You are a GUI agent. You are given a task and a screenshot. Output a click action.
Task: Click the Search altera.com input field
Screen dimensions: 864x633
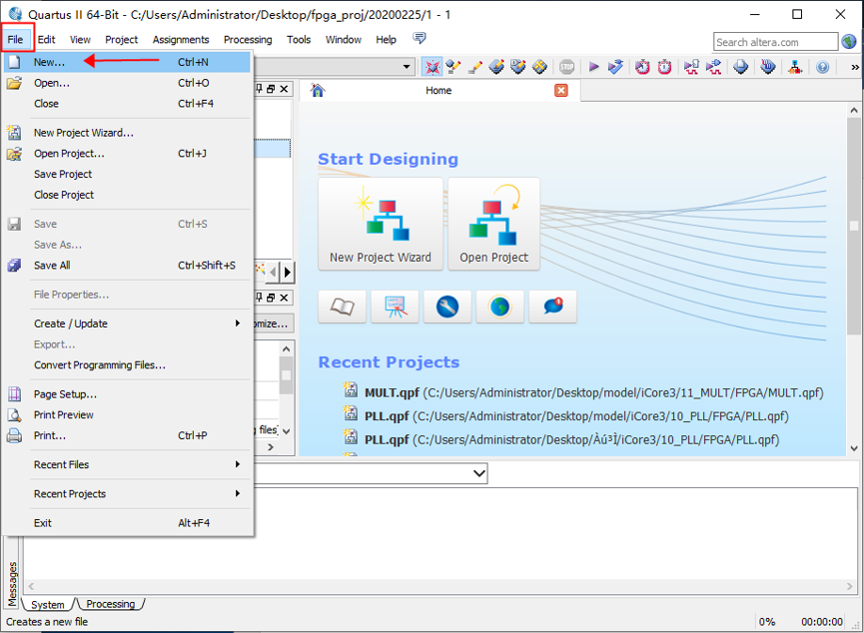click(776, 42)
